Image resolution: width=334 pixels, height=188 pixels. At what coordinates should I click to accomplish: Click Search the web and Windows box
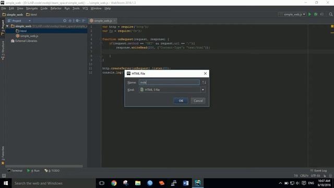pos(54,183)
